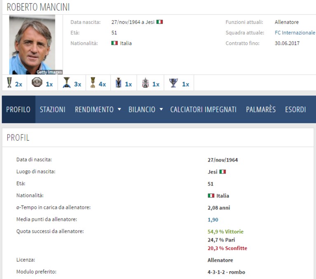Click the Italian flag next to Luogo di nascita
316x279 pixels.
pos(222,172)
